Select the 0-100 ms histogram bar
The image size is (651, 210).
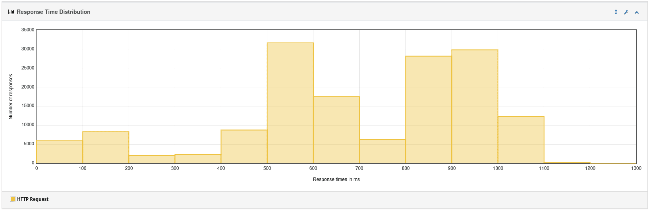(60, 152)
